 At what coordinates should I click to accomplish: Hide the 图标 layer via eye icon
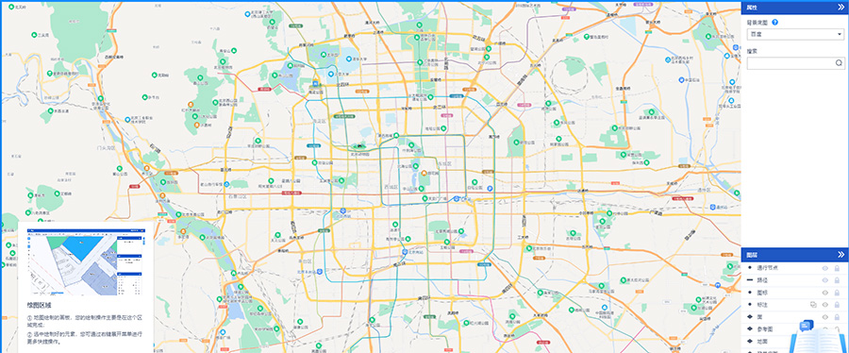[x=825, y=293]
